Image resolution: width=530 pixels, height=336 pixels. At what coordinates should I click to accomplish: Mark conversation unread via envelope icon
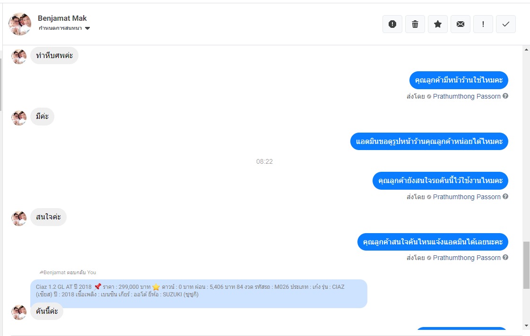coord(460,24)
